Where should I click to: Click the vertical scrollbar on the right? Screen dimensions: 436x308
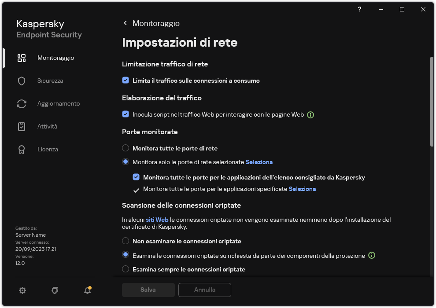tap(431, 101)
